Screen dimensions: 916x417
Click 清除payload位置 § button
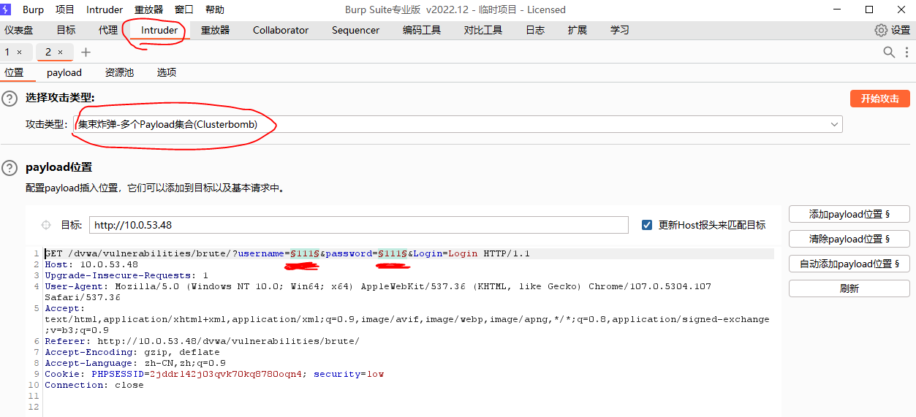pyautogui.click(x=849, y=239)
